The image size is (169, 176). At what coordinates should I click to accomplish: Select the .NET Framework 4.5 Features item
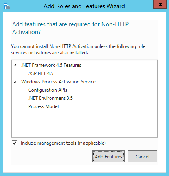(x=51, y=65)
